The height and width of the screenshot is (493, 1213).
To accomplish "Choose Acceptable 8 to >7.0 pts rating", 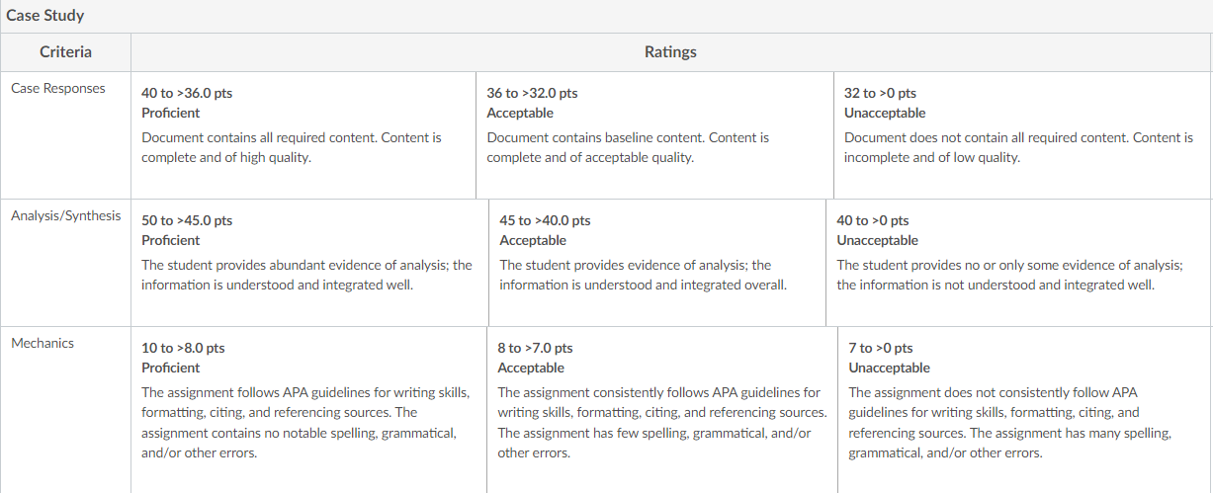I will point(662,410).
